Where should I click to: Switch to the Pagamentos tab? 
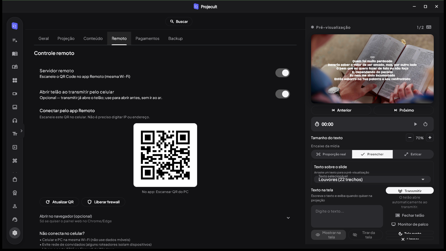tap(147, 38)
